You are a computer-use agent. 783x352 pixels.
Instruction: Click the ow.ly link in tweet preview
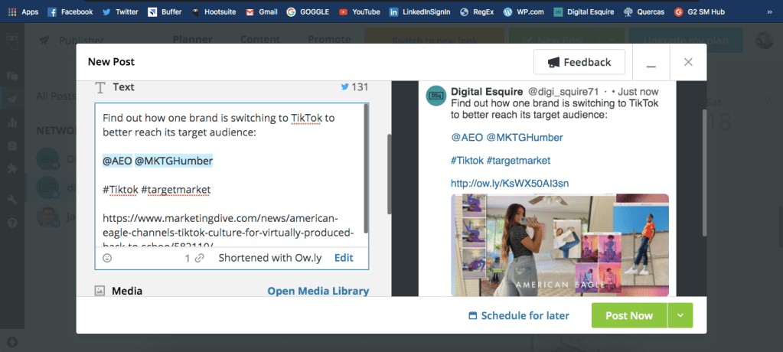[509, 183]
